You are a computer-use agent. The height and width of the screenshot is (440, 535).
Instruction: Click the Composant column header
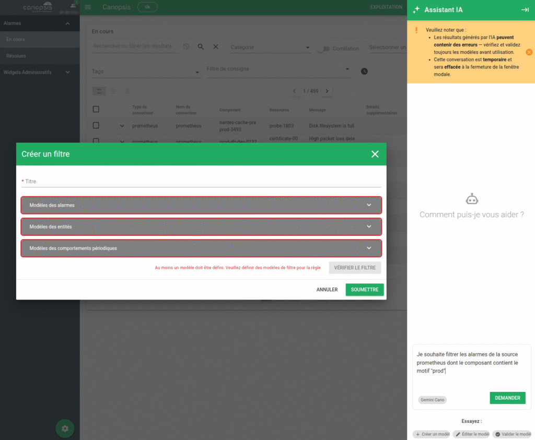pos(230,110)
